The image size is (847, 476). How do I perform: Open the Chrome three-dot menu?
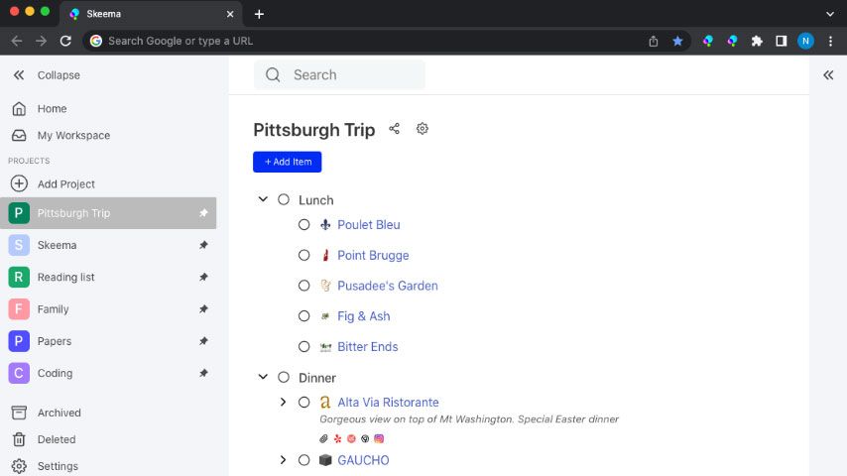(830, 41)
